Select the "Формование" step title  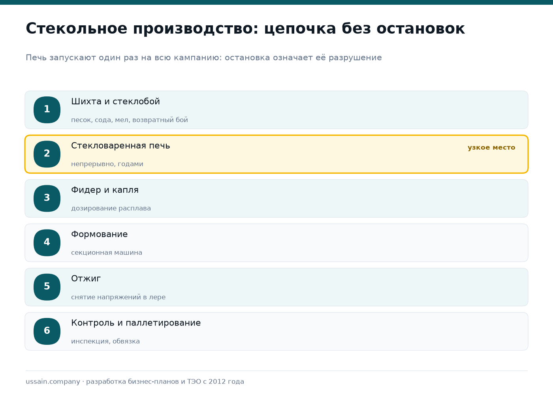click(99, 234)
